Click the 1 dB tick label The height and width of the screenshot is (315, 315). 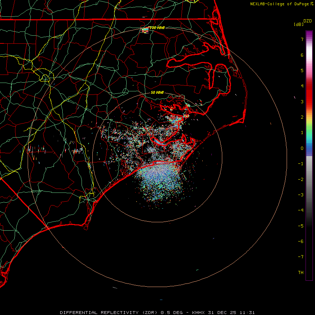point(302,133)
